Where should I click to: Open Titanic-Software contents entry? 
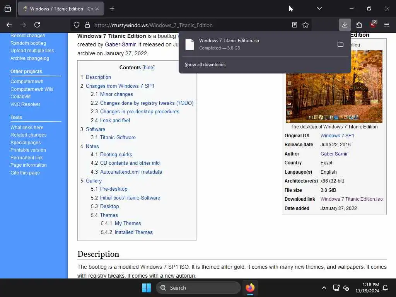point(113,138)
